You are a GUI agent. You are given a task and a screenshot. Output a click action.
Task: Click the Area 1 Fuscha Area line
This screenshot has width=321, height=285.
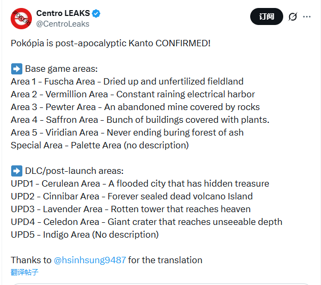pyautogui.click(x=127, y=81)
